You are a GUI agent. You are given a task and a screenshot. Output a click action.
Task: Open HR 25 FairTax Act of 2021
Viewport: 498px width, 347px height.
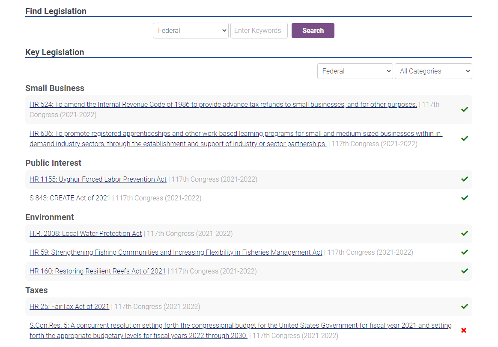(x=69, y=307)
